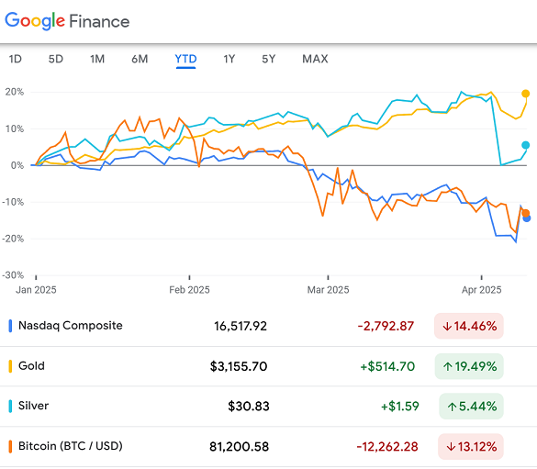Select the MAX range tab

pos(315,60)
